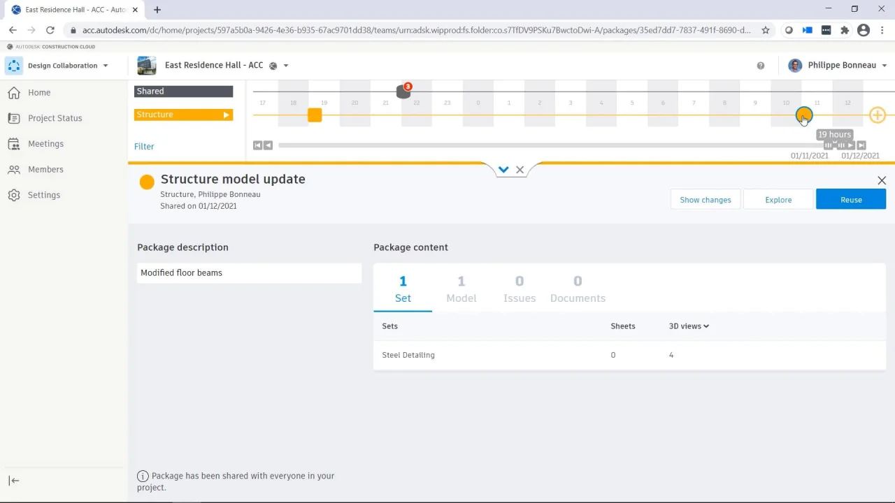Bookmark this page with star icon
This screenshot has width=895, height=503.
pos(766,30)
